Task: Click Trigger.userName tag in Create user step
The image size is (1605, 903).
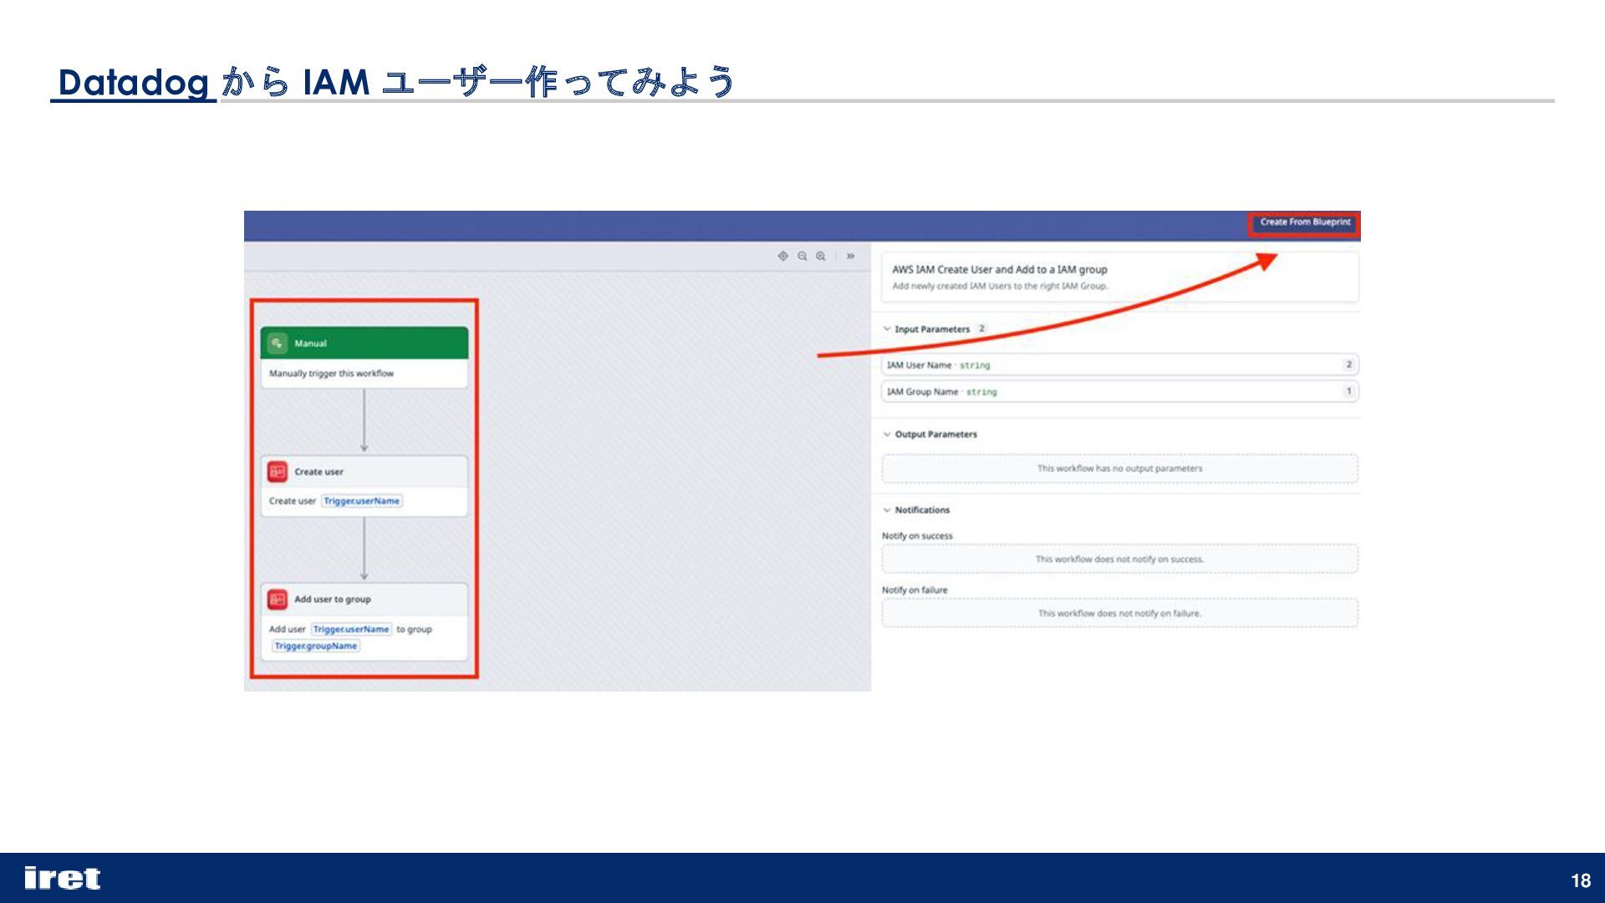Action: coord(362,501)
